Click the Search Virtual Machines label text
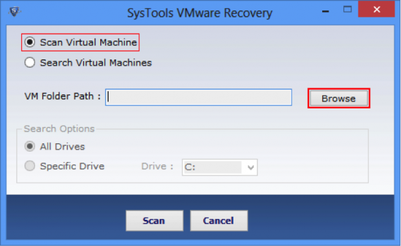401x246 pixels. click(96, 63)
